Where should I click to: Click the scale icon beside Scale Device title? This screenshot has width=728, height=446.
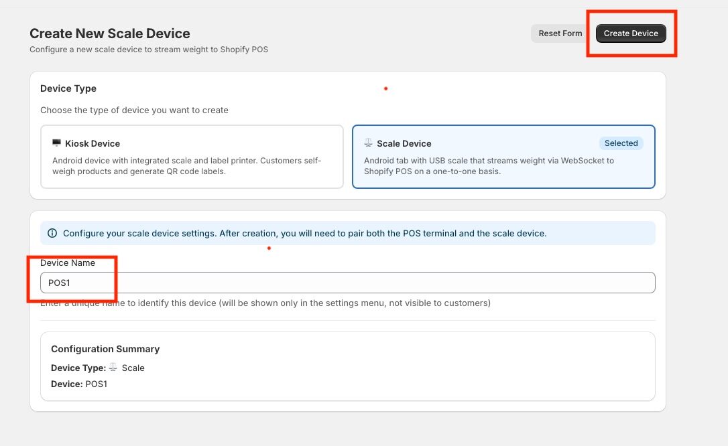368,143
